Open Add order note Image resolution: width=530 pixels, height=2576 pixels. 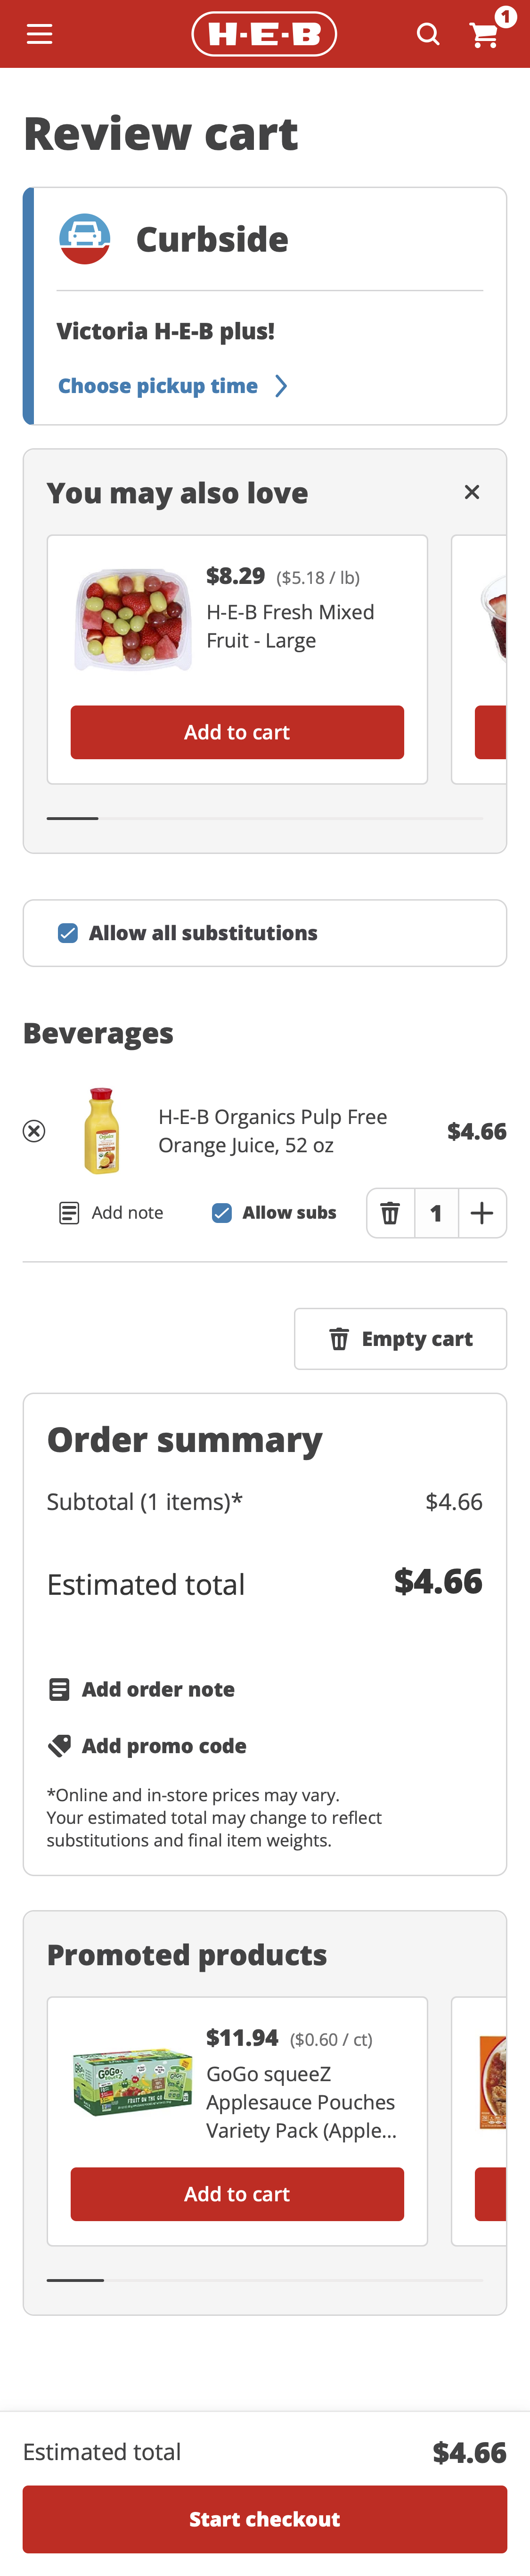(x=157, y=1689)
